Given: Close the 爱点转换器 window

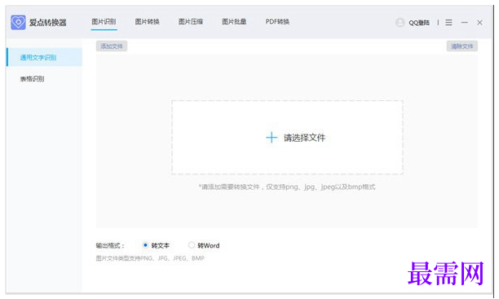Looking at the screenshot, I should click(479, 23).
